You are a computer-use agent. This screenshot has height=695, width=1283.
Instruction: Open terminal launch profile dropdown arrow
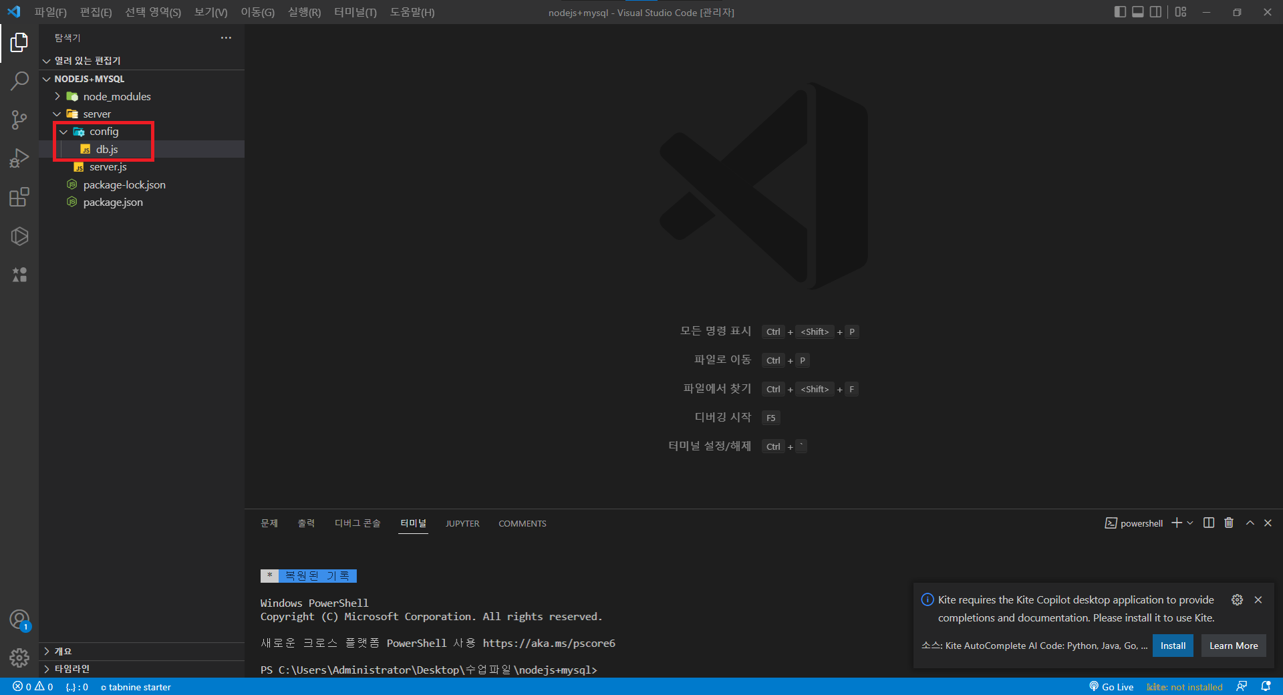[x=1190, y=523]
